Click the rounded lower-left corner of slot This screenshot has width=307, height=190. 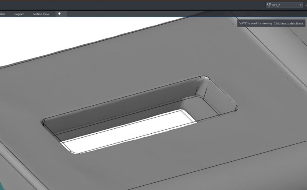coord(73,152)
